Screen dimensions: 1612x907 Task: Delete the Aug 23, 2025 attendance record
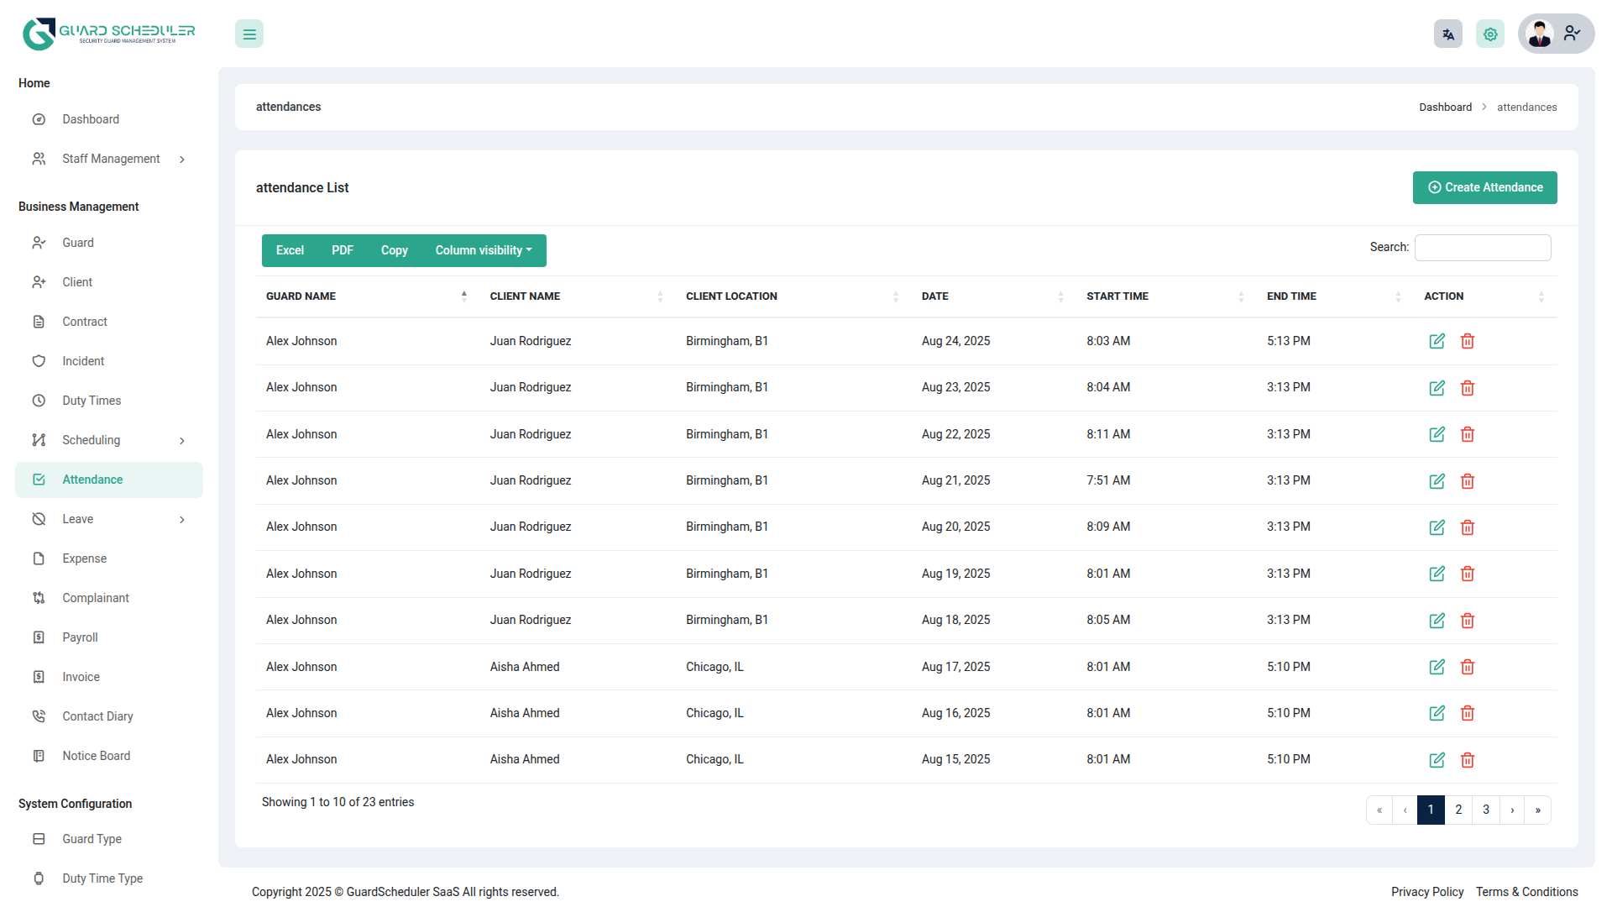click(1467, 388)
